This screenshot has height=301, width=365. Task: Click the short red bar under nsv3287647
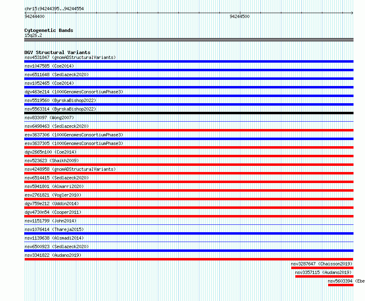(x=322, y=268)
